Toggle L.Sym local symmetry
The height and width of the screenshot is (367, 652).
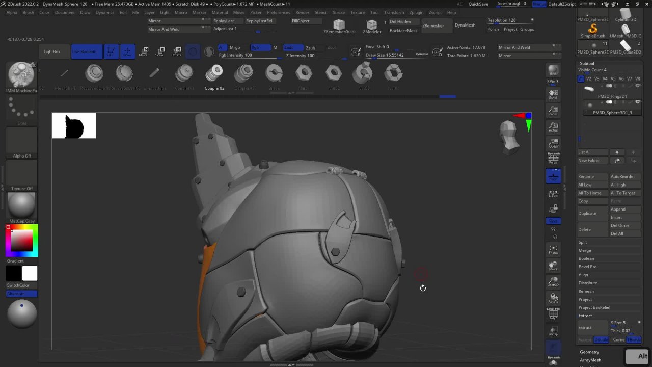point(553,193)
